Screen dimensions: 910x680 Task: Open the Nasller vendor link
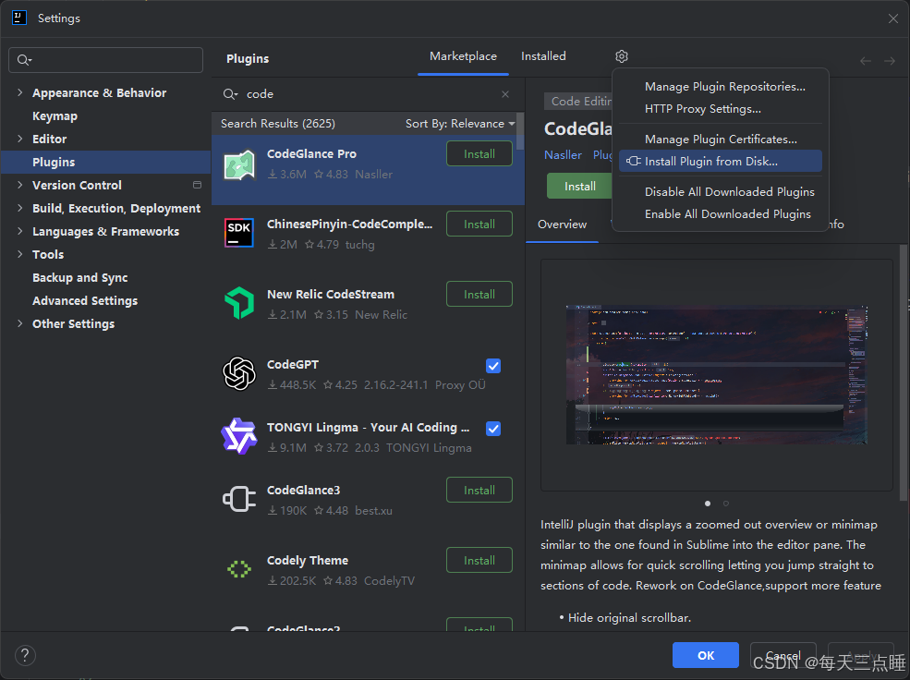click(x=563, y=155)
